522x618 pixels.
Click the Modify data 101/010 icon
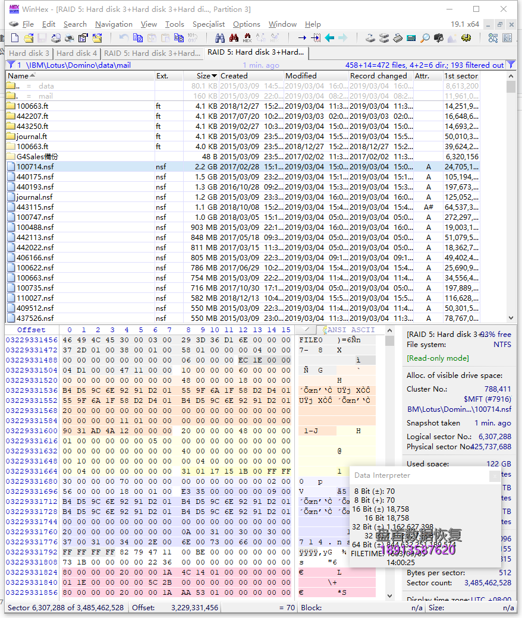tap(193, 38)
